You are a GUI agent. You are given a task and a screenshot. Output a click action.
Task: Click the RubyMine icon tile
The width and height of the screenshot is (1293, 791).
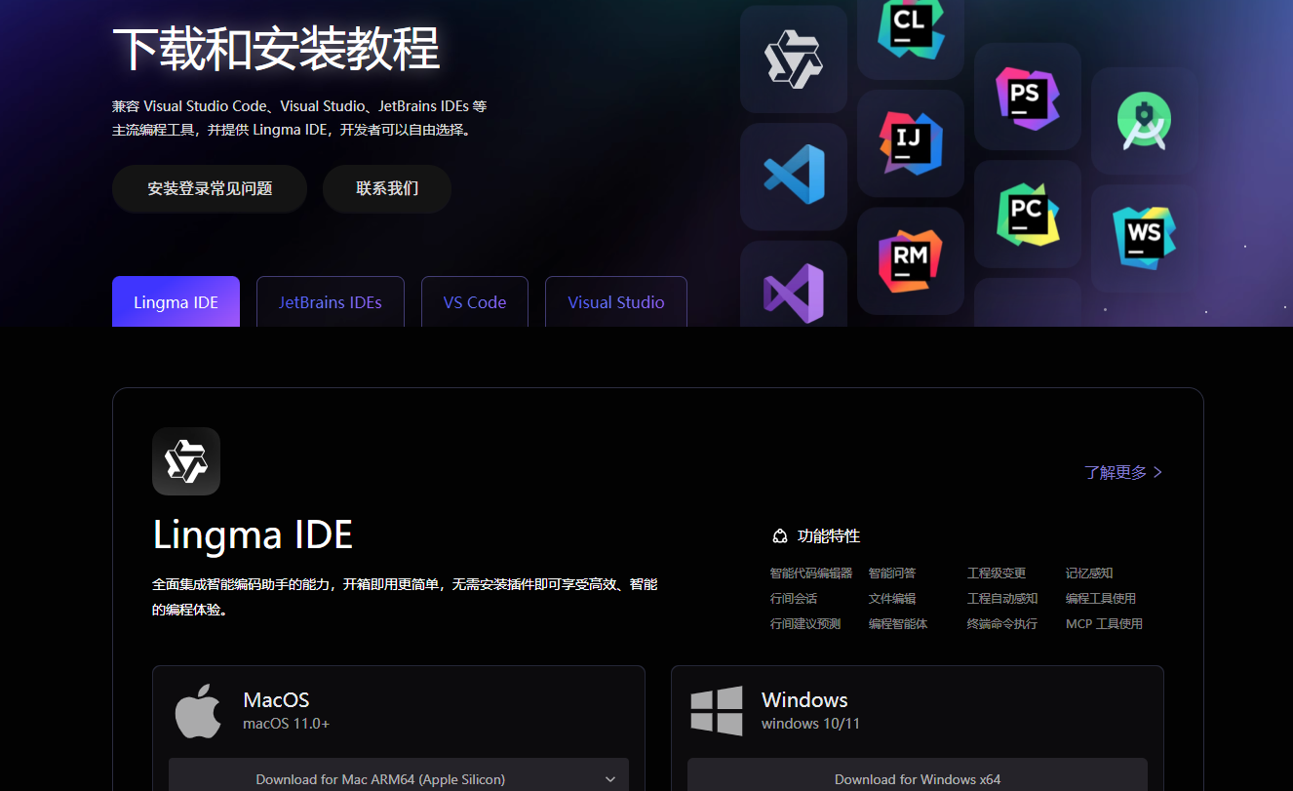(x=910, y=260)
